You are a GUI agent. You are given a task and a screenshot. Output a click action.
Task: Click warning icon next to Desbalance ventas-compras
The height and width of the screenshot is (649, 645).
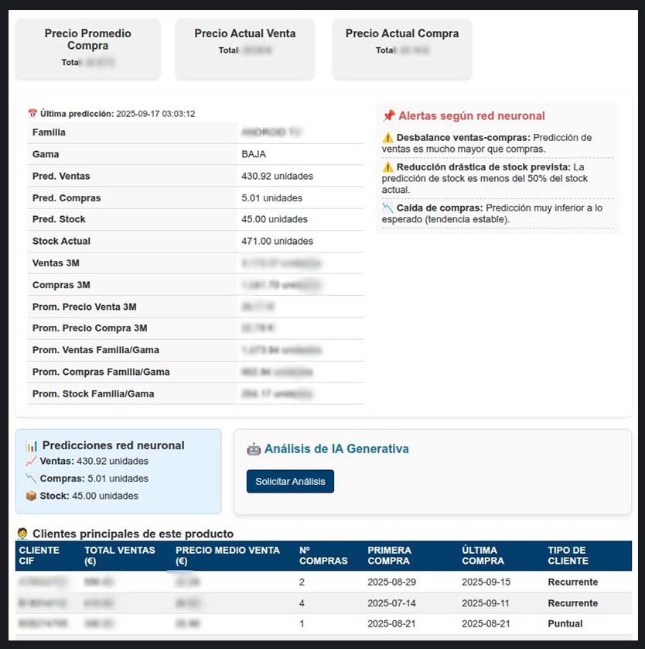[x=388, y=138]
